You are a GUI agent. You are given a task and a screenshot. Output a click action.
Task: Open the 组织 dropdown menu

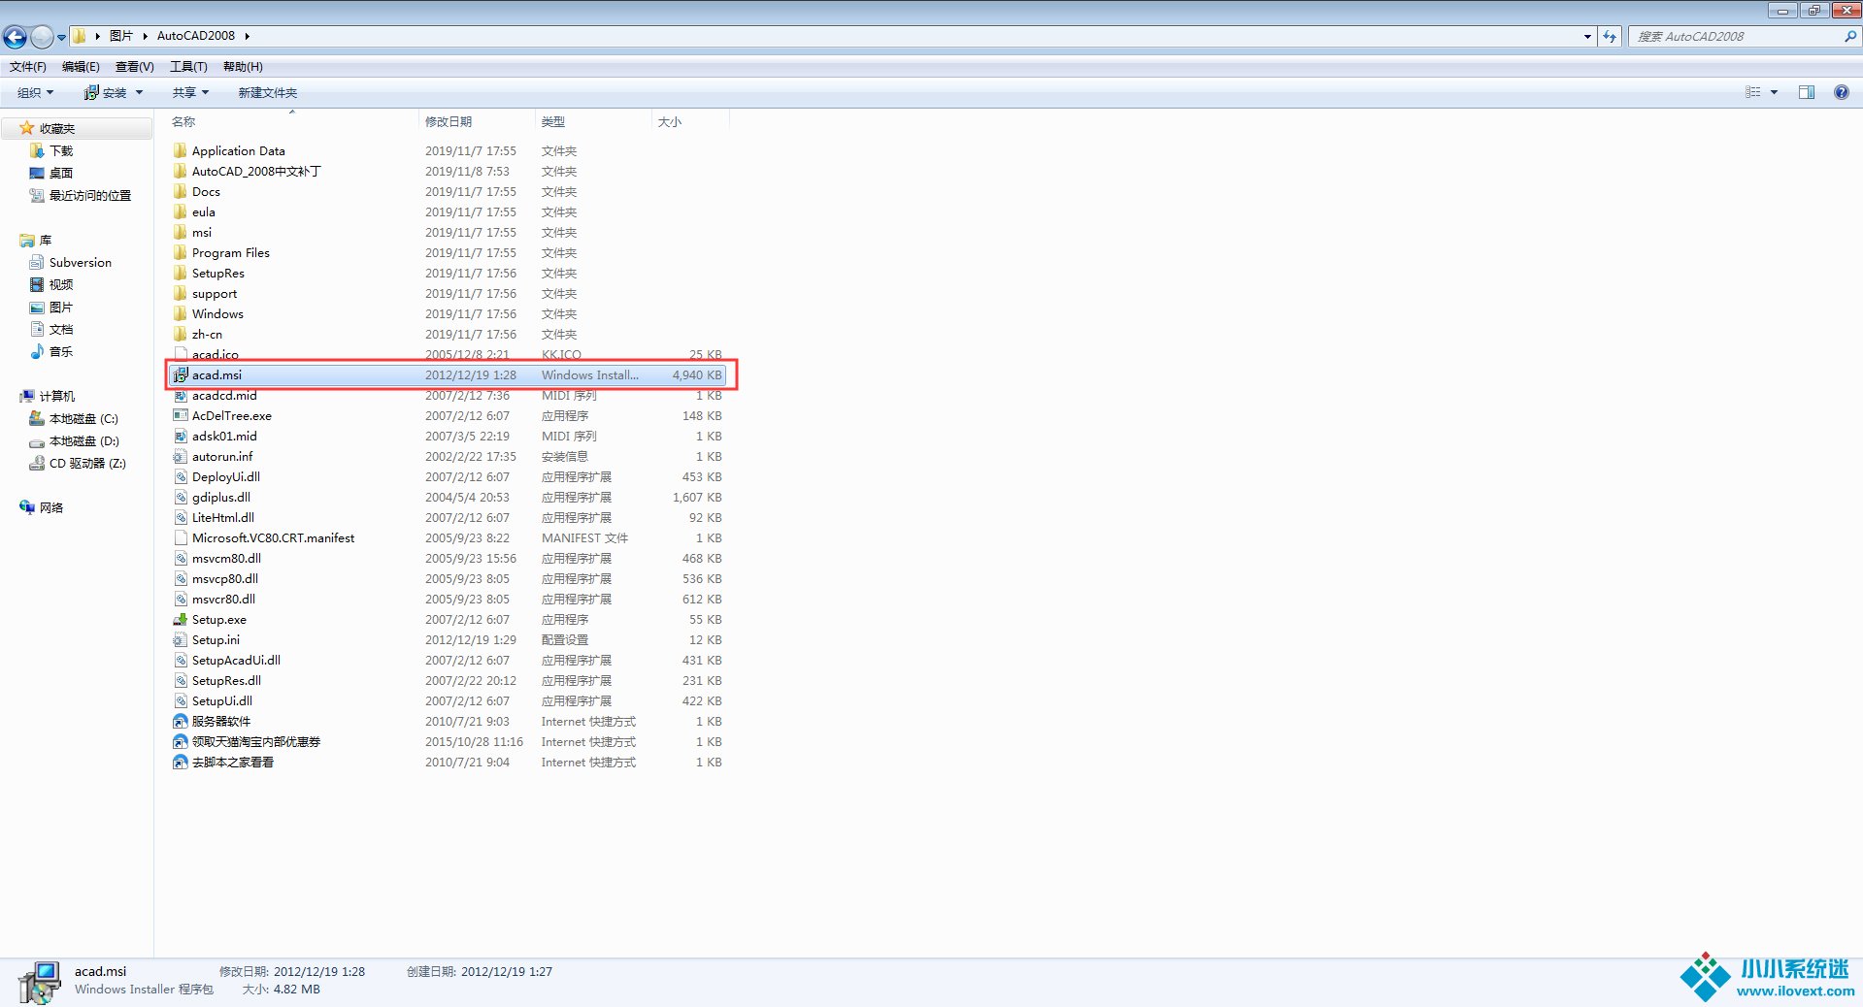pos(35,93)
